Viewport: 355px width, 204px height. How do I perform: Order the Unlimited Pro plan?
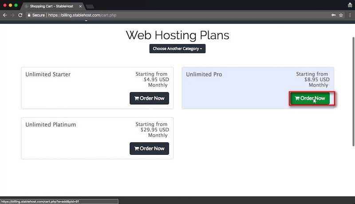[x=310, y=98]
